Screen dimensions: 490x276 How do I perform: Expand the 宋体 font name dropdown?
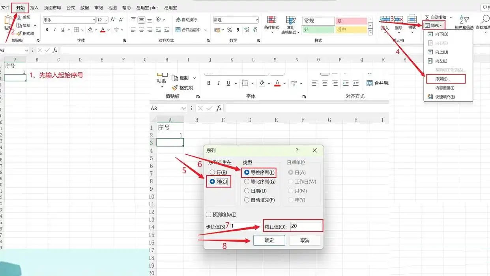pyautogui.click(x=94, y=20)
